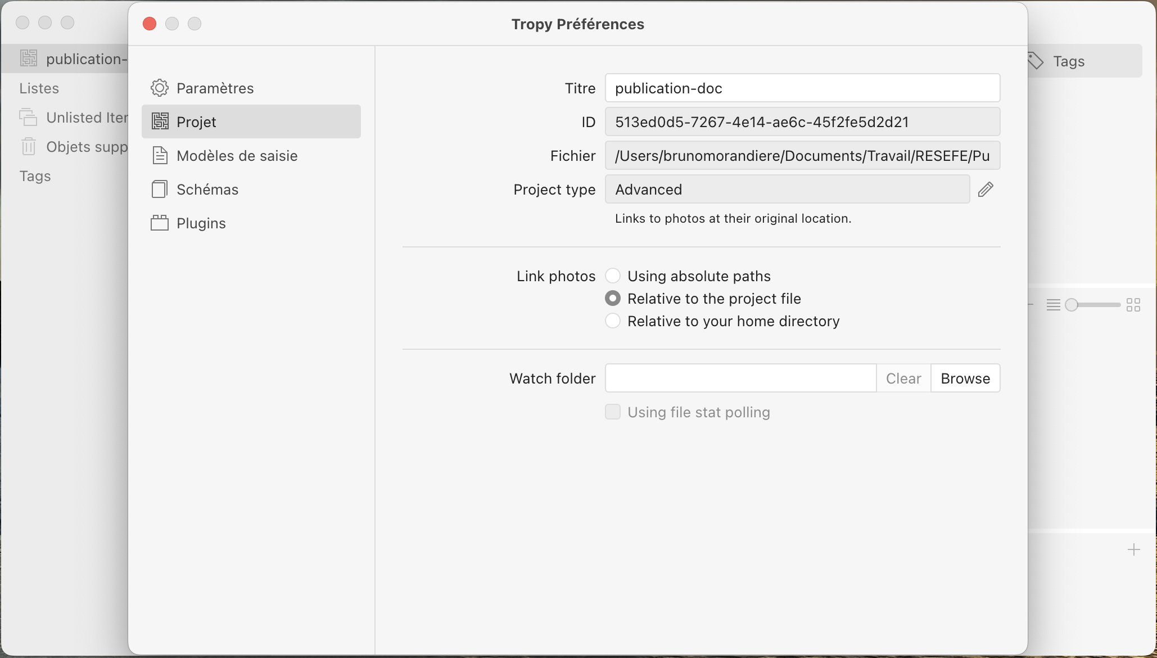Viewport: 1157px width, 658px height.
Task: Open the Plugins preferences section
Action: click(201, 223)
